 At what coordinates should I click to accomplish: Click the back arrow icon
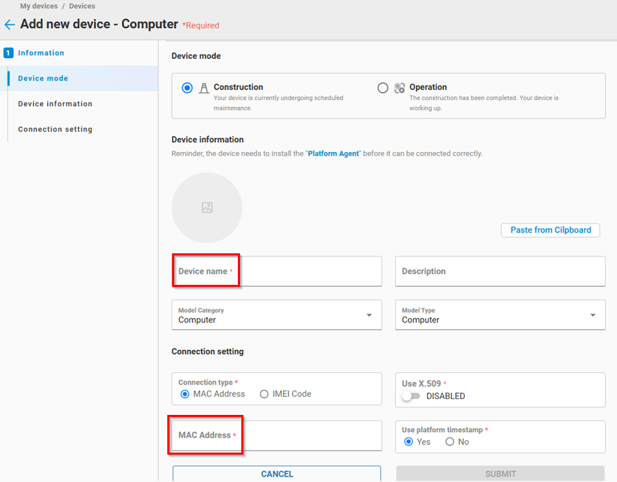coord(9,25)
